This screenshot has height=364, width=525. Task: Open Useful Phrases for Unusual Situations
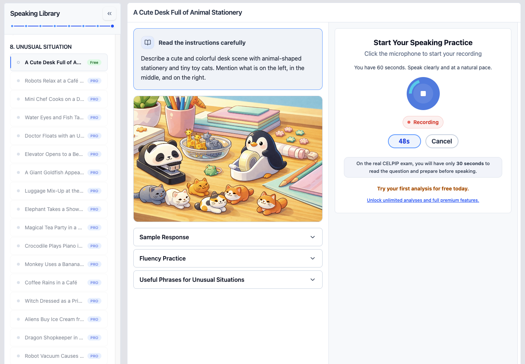point(228,280)
